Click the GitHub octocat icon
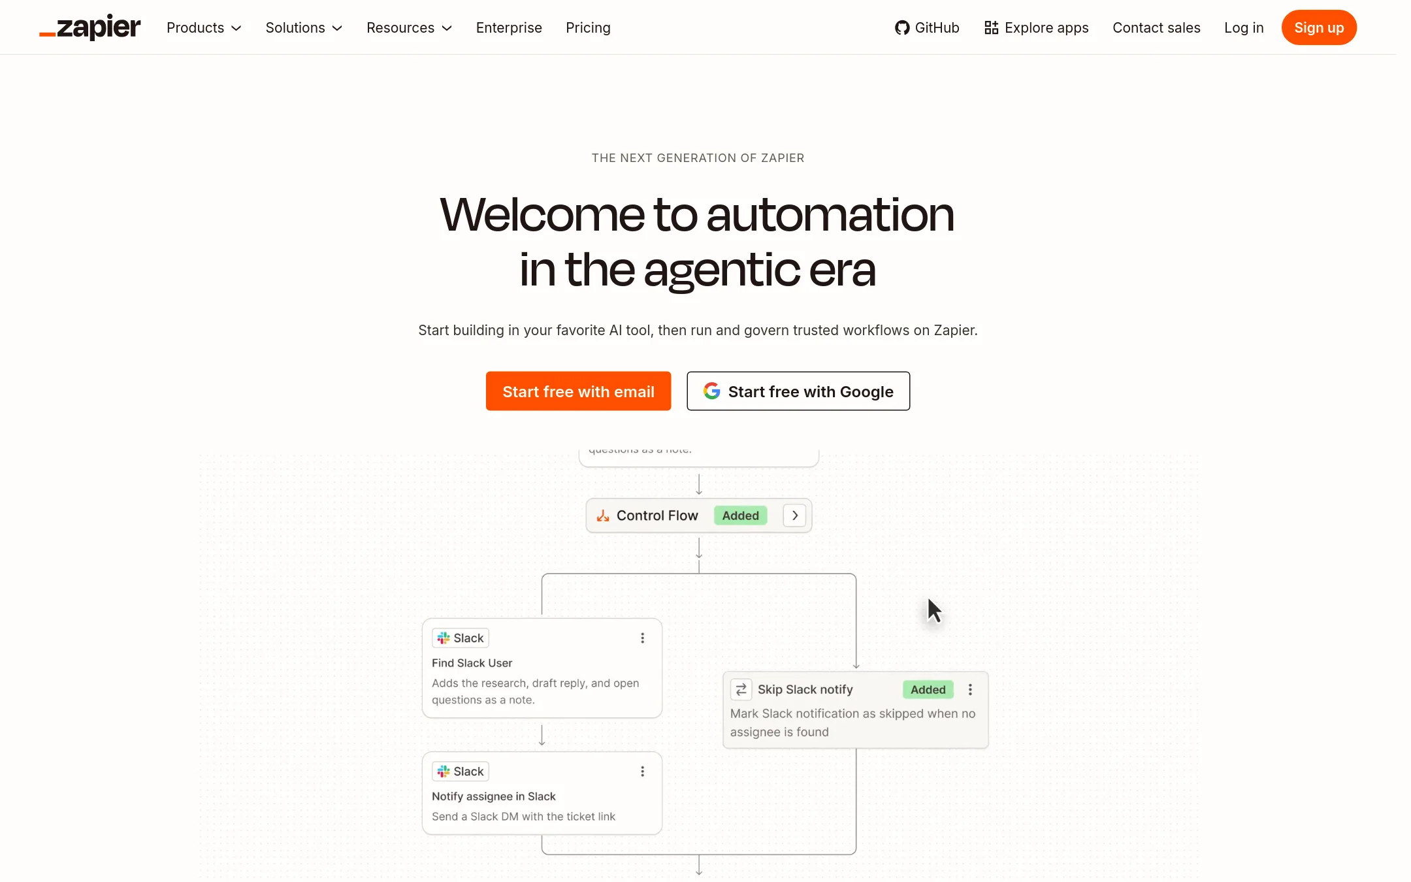The image size is (1411, 882). coord(902,27)
